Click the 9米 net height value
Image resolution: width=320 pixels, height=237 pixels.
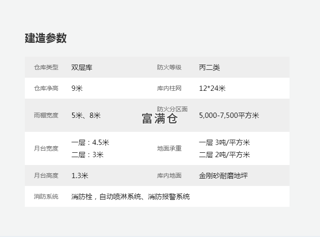[x=77, y=88]
